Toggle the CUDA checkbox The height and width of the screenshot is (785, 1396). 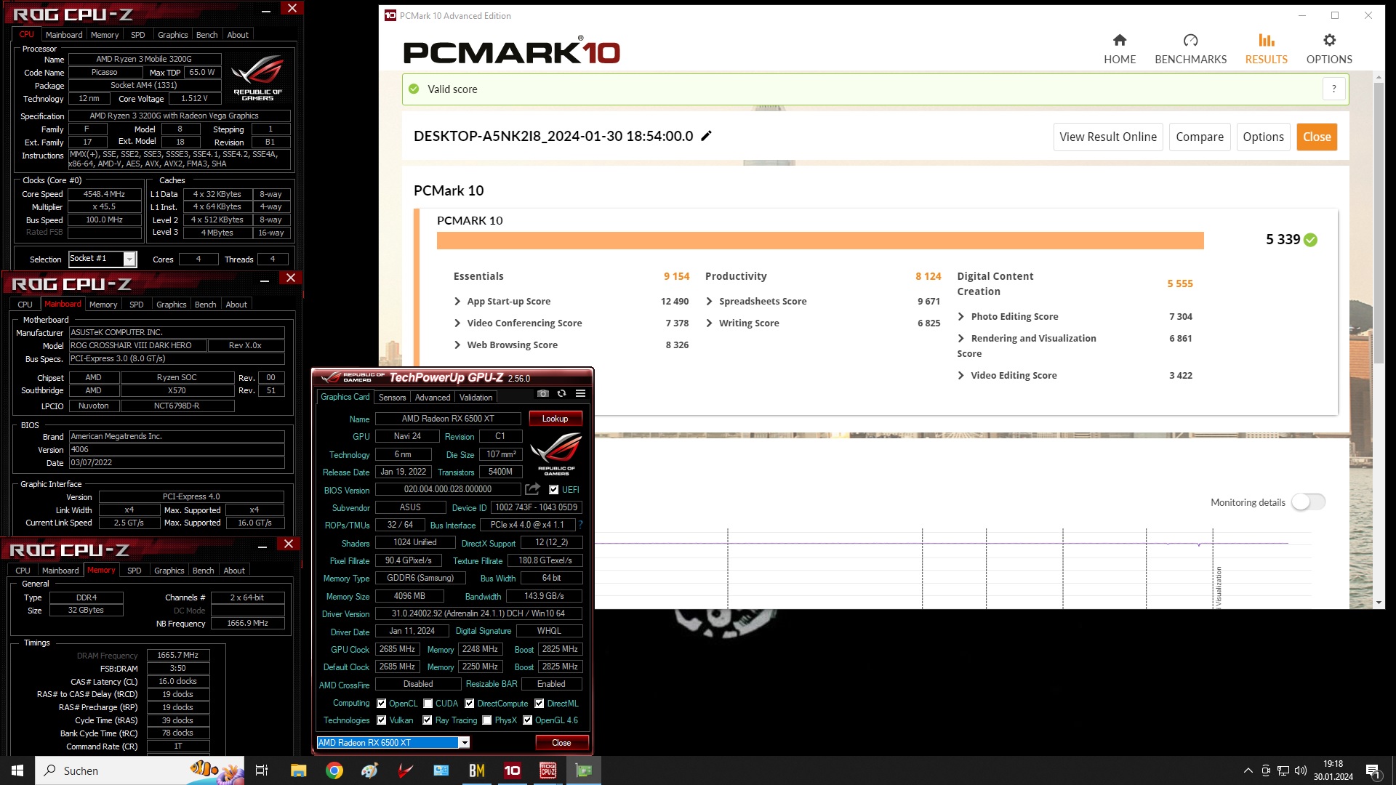point(428,704)
